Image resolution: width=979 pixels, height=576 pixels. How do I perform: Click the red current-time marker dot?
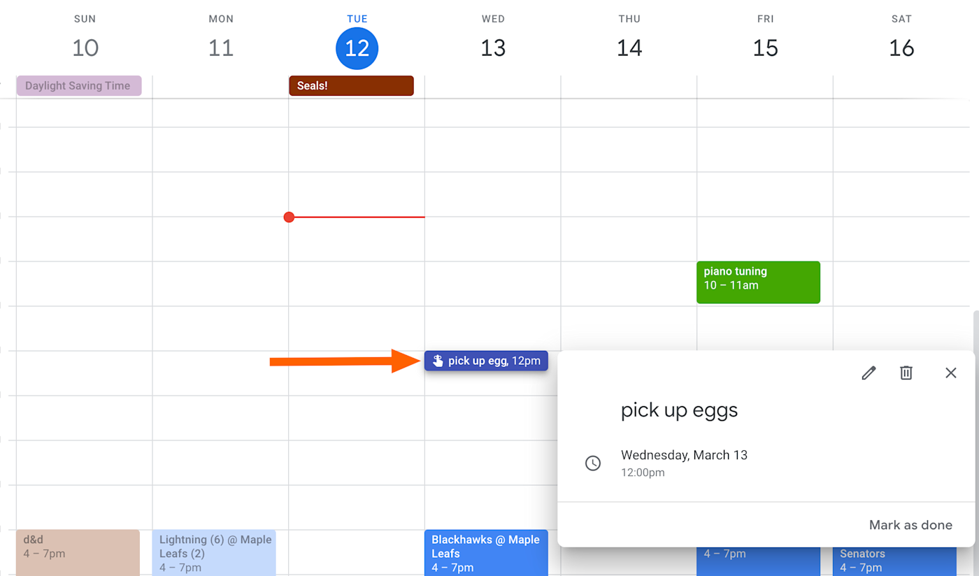click(x=289, y=217)
